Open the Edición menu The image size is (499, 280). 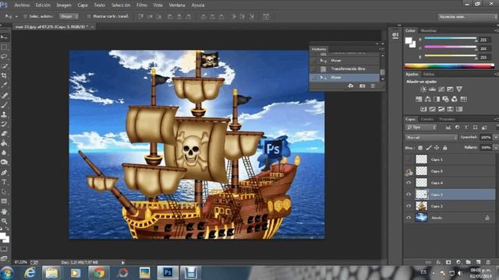43,5
